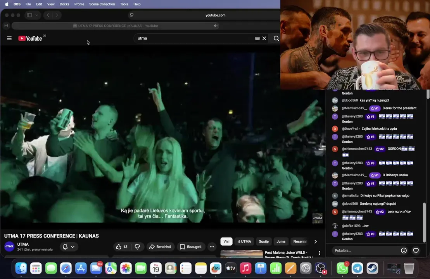Open the pinned Gmail tab
The height and width of the screenshot is (279, 430).
click(x=6, y=26)
